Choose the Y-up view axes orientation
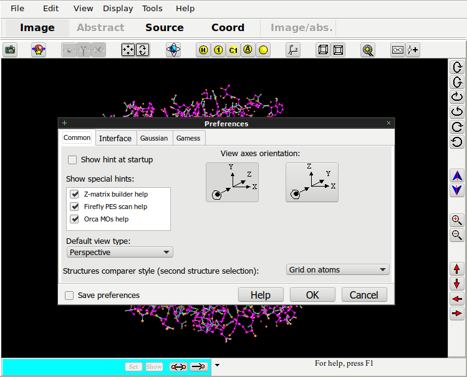 233,182
